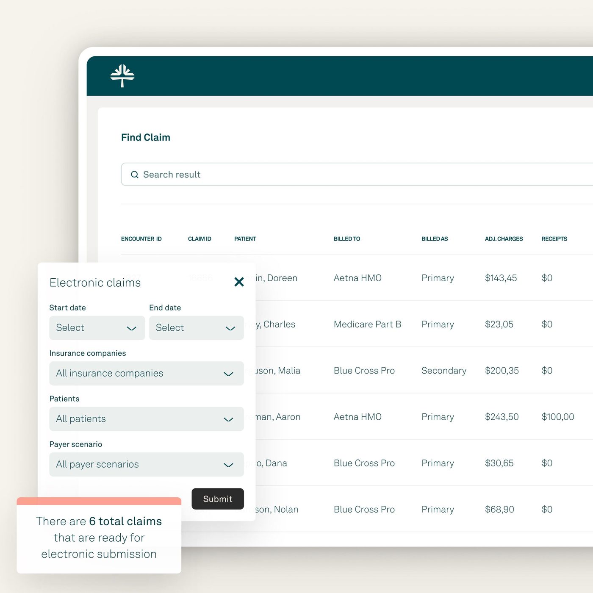Image resolution: width=593 pixels, height=593 pixels.
Task: Open the All payer scenarios dropdown
Action: coord(147,464)
